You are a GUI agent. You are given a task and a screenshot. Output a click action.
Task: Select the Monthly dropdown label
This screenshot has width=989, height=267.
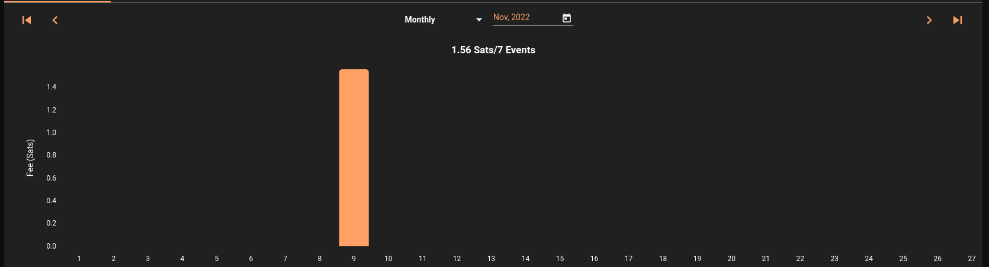click(x=420, y=20)
